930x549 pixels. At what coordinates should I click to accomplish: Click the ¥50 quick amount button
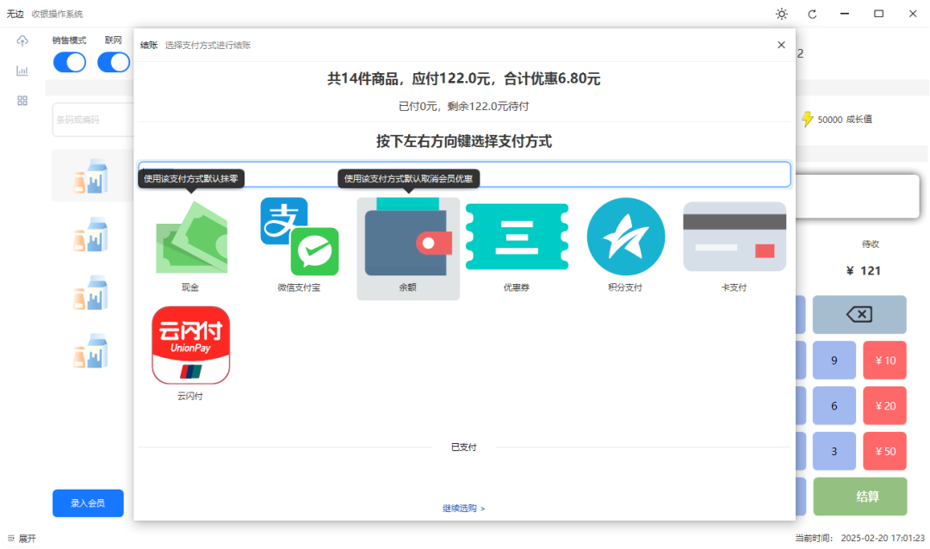885,451
